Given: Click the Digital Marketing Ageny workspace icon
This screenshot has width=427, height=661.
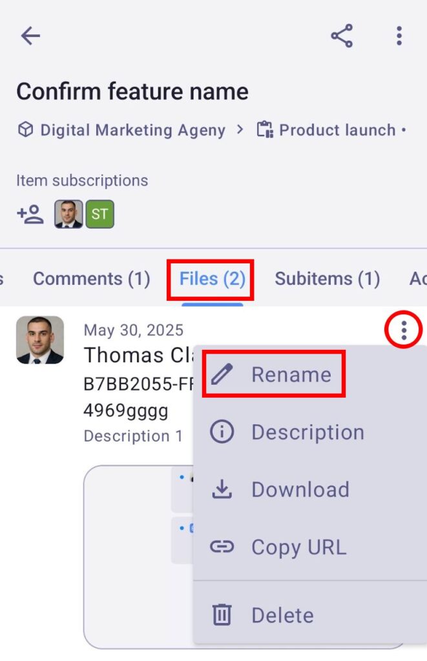Looking at the screenshot, I should point(25,130).
